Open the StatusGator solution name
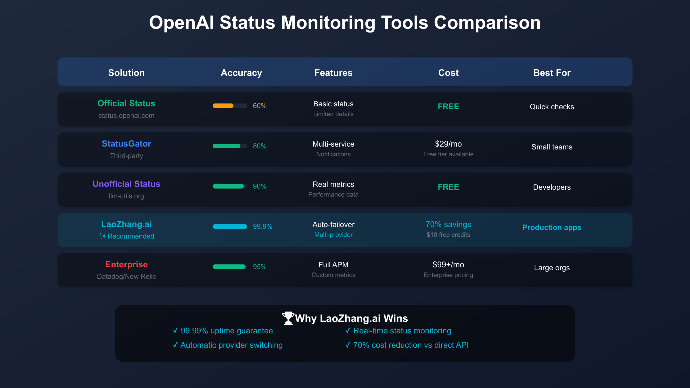The height and width of the screenshot is (388, 690). pos(126,144)
